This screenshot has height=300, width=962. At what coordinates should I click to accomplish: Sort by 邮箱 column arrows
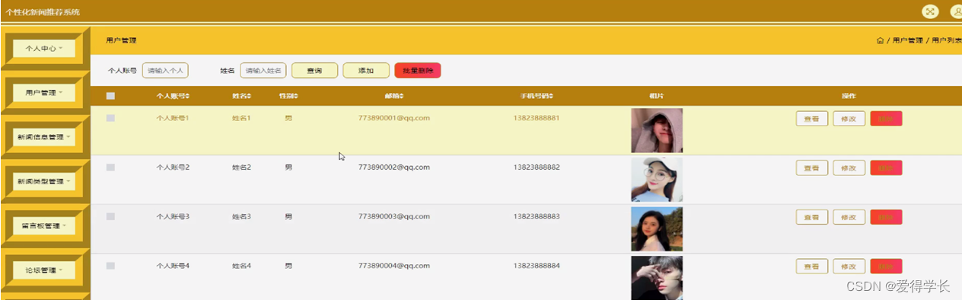coord(401,96)
